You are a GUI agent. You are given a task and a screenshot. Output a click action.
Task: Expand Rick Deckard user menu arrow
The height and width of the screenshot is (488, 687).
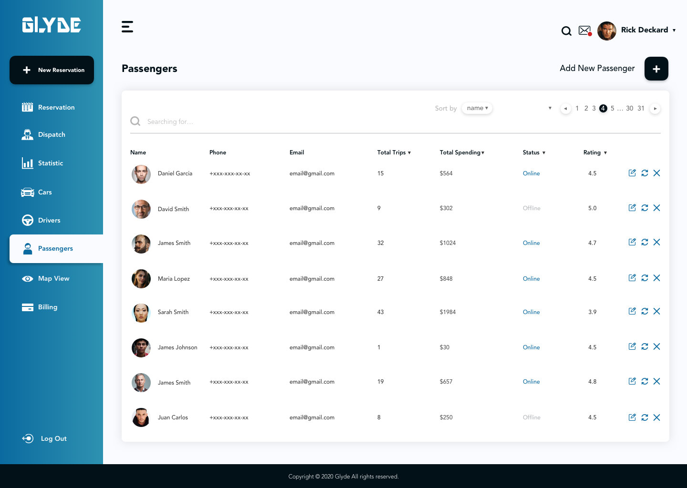tap(674, 30)
